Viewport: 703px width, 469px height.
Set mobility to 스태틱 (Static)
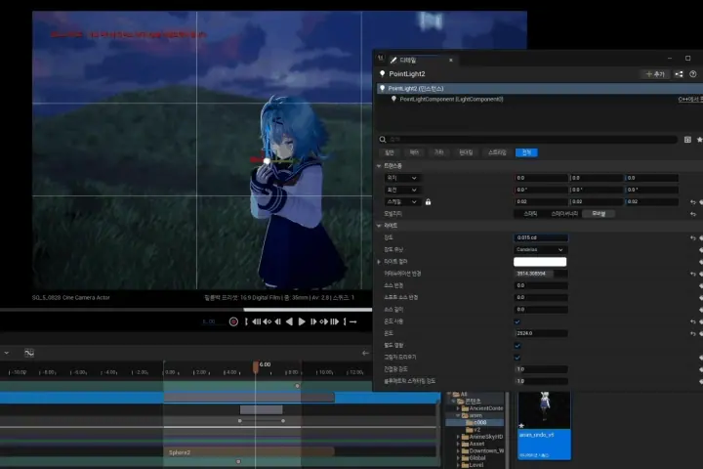[530, 214]
